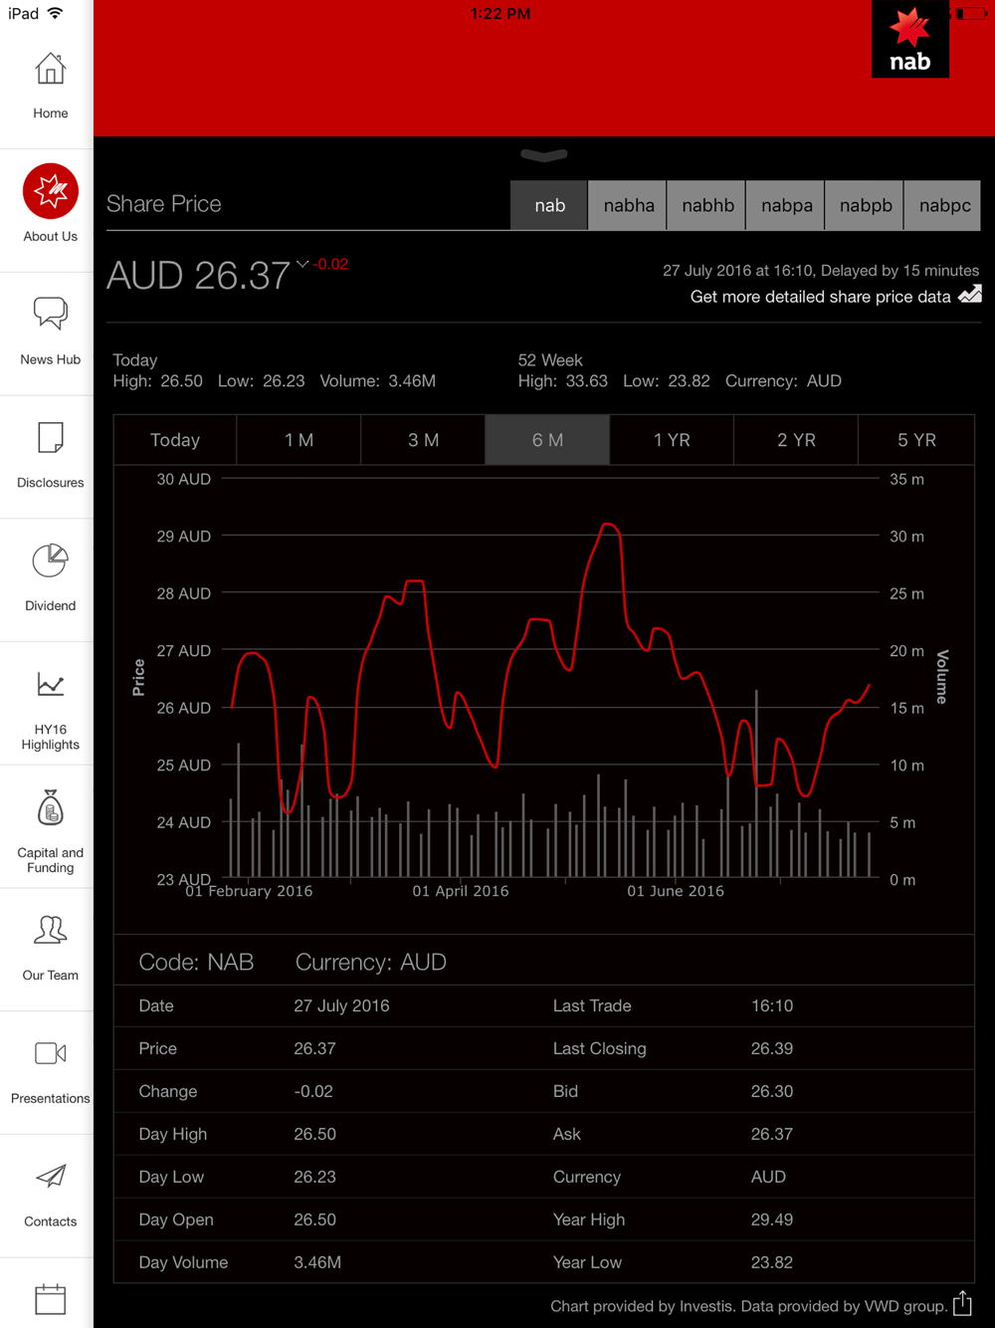995x1328 pixels.
Task: Tap the 'Capital and Funding' sidebar label
Action: (x=51, y=860)
